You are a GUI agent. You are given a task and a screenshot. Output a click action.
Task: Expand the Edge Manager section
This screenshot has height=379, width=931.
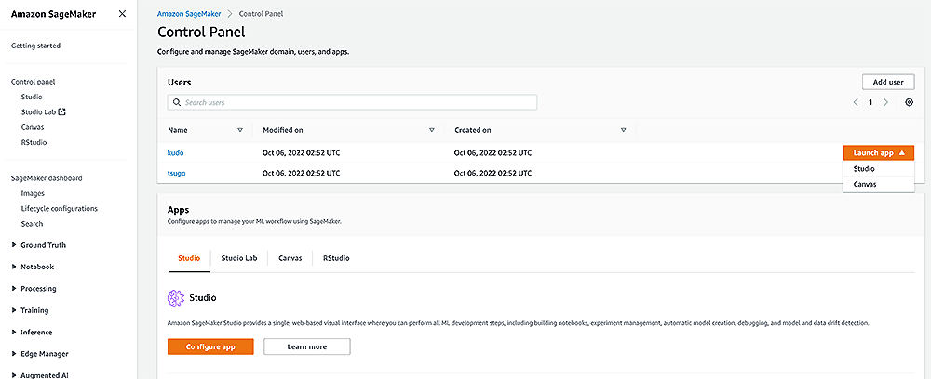click(14, 354)
